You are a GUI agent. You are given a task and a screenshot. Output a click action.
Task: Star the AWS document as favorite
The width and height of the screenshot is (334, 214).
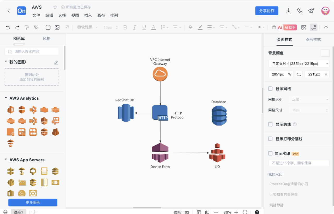(55, 7)
